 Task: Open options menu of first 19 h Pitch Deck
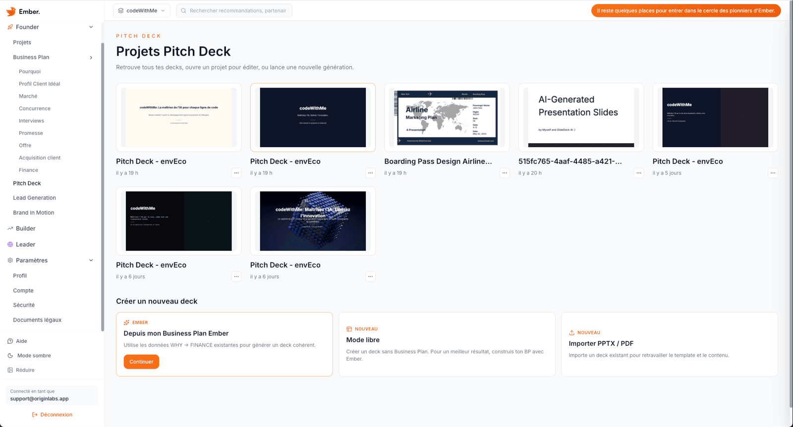coord(236,173)
